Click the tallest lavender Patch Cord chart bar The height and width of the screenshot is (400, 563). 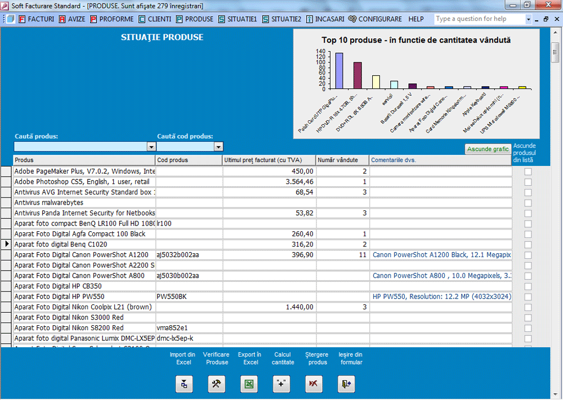[x=339, y=71]
